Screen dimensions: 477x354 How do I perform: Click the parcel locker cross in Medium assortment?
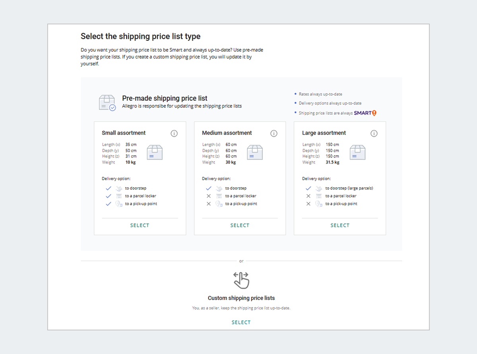click(208, 196)
